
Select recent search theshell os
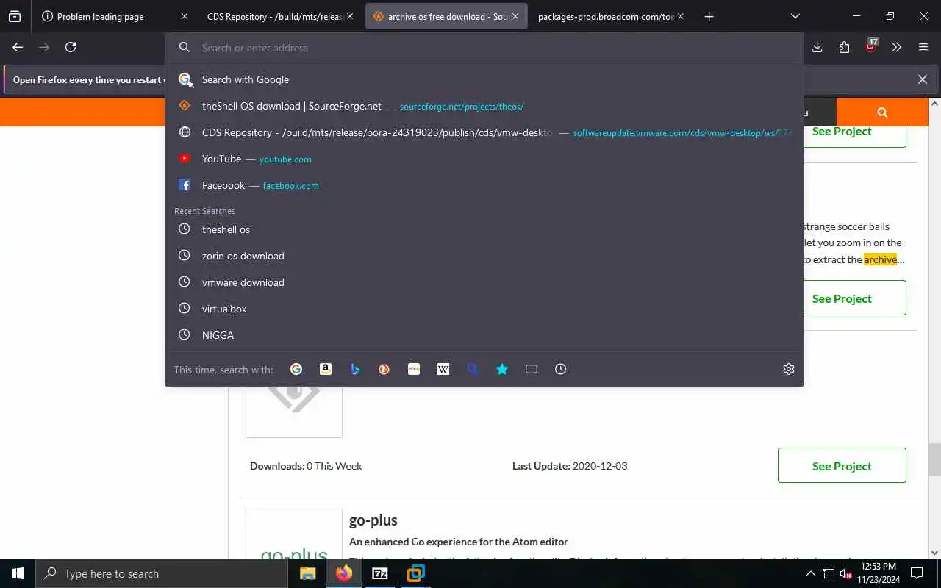click(x=484, y=229)
